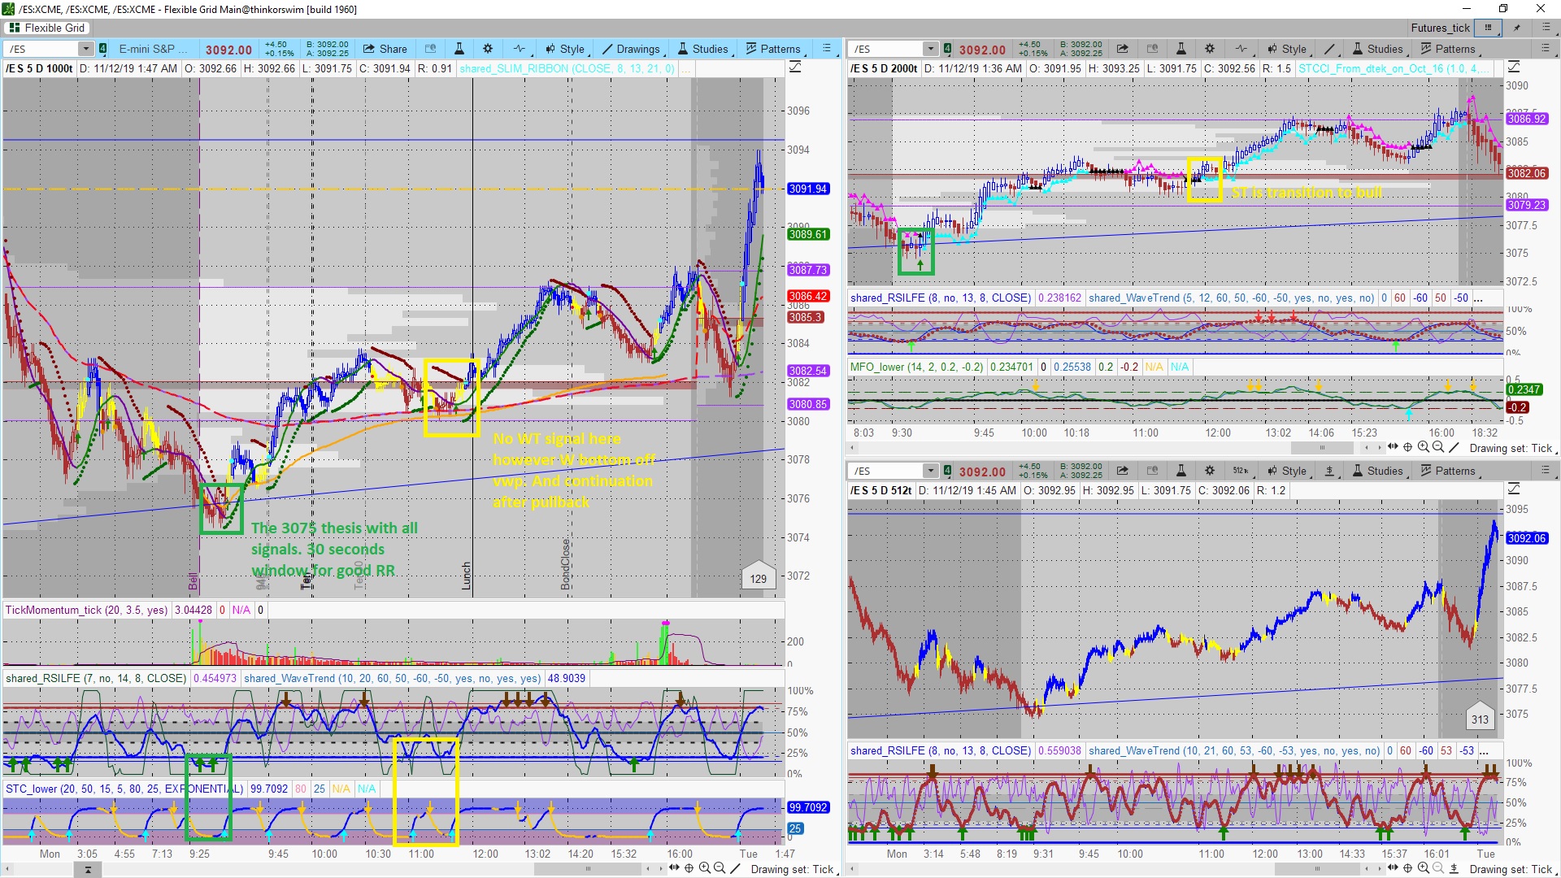The height and width of the screenshot is (878, 1561).
Task: Open settings gear in upper-right chart
Action: (x=1210, y=49)
